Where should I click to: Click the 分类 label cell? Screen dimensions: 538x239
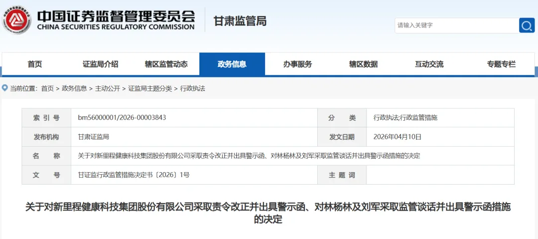pyautogui.click(x=342, y=118)
